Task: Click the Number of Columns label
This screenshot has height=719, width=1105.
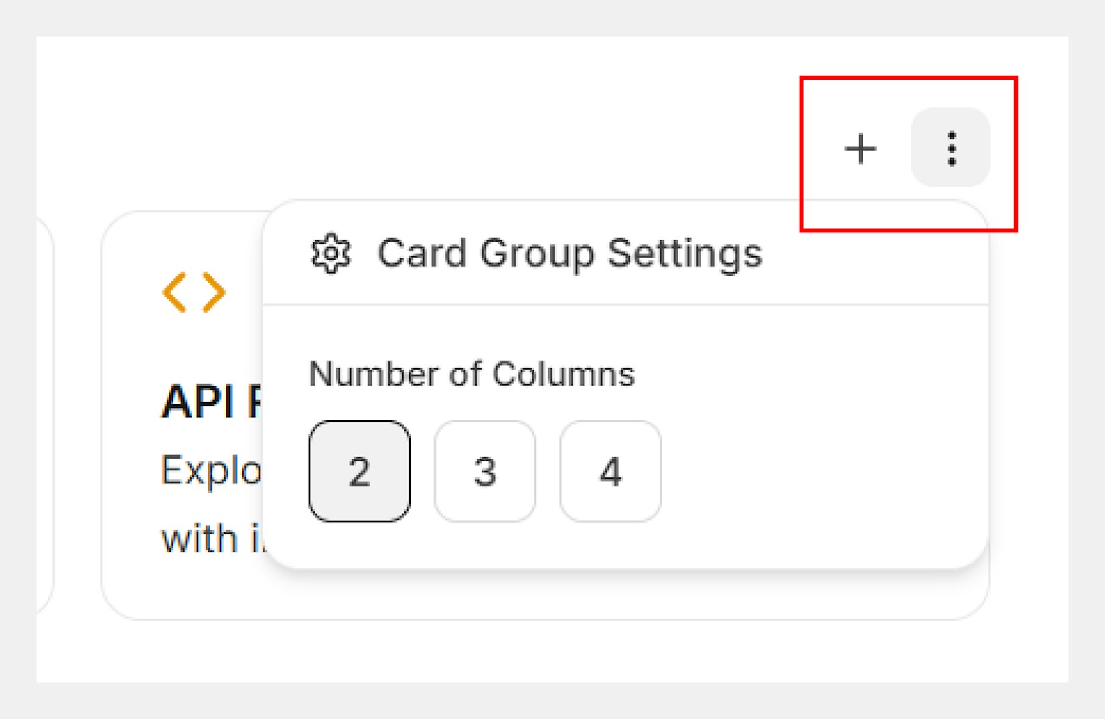Action: pos(471,374)
